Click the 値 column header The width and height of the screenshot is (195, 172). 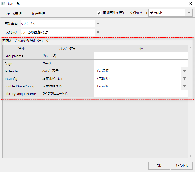(141, 48)
